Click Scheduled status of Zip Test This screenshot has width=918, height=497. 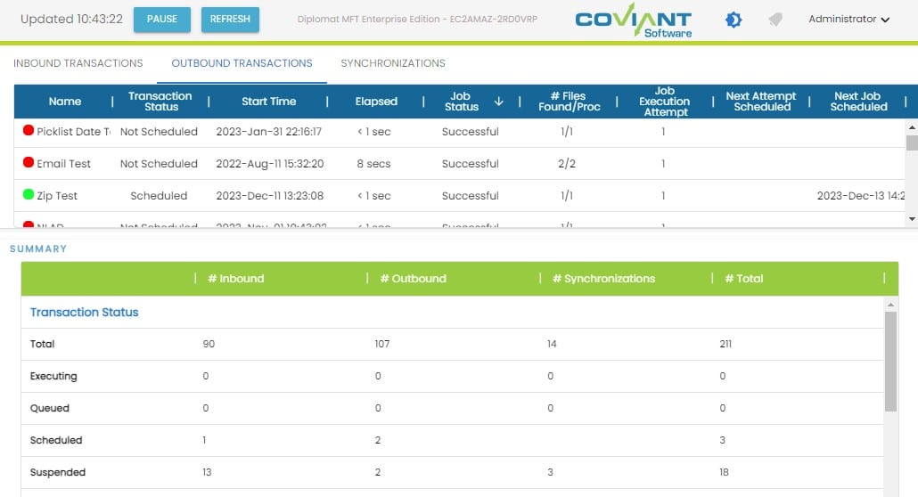(159, 196)
